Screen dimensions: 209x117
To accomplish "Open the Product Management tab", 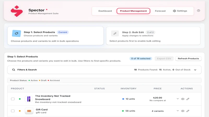I will pyautogui.click(x=133, y=11).
